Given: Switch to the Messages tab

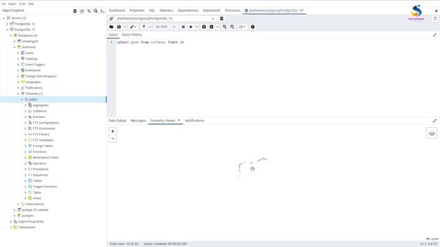Looking at the screenshot, I should [138, 121].
